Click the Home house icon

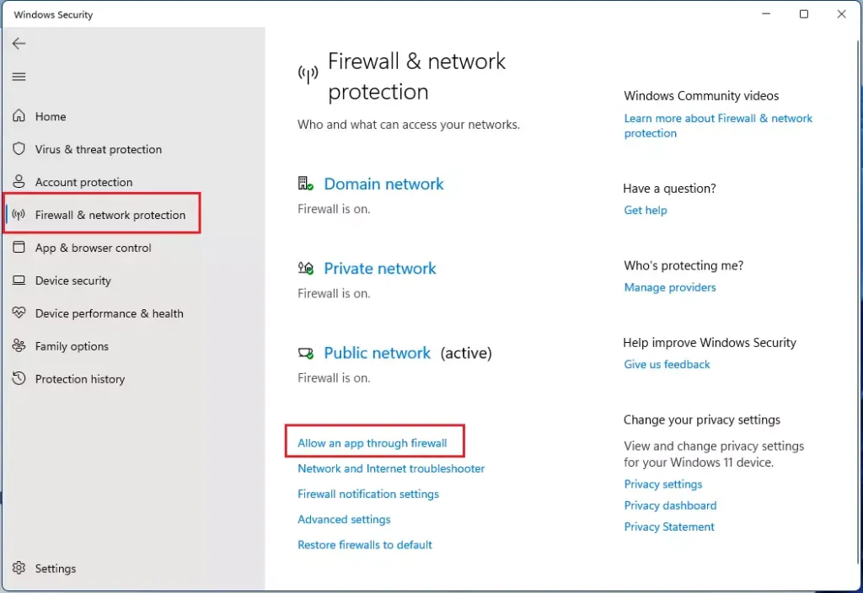point(19,115)
